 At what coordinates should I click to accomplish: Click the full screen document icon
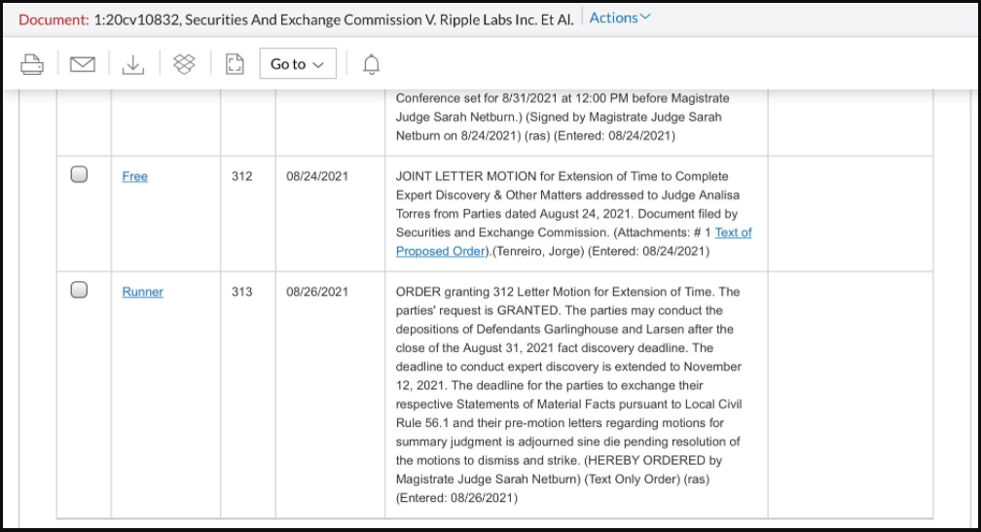pyautogui.click(x=235, y=64)
